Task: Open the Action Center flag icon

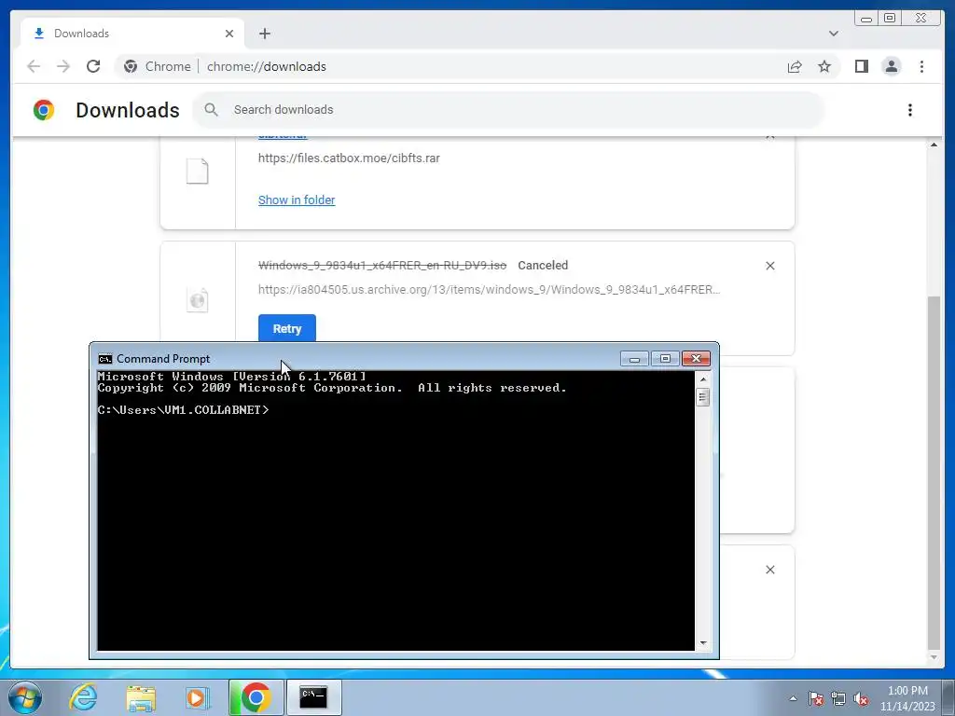Action: (x=816, y=698)
